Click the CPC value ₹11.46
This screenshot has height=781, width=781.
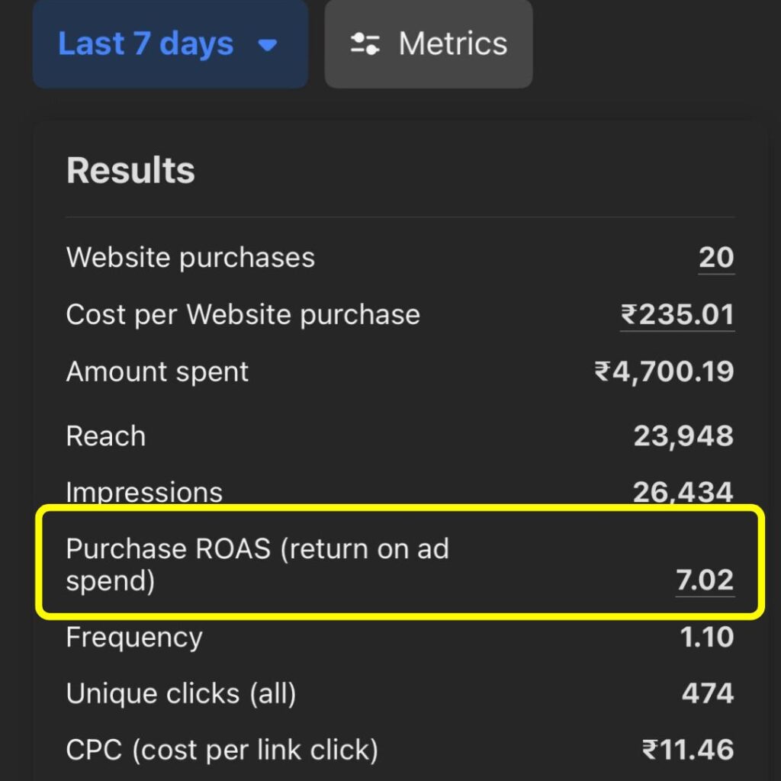[688, 750]
